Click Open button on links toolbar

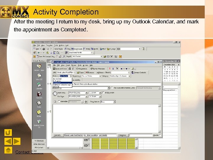[x=80, y=73]
